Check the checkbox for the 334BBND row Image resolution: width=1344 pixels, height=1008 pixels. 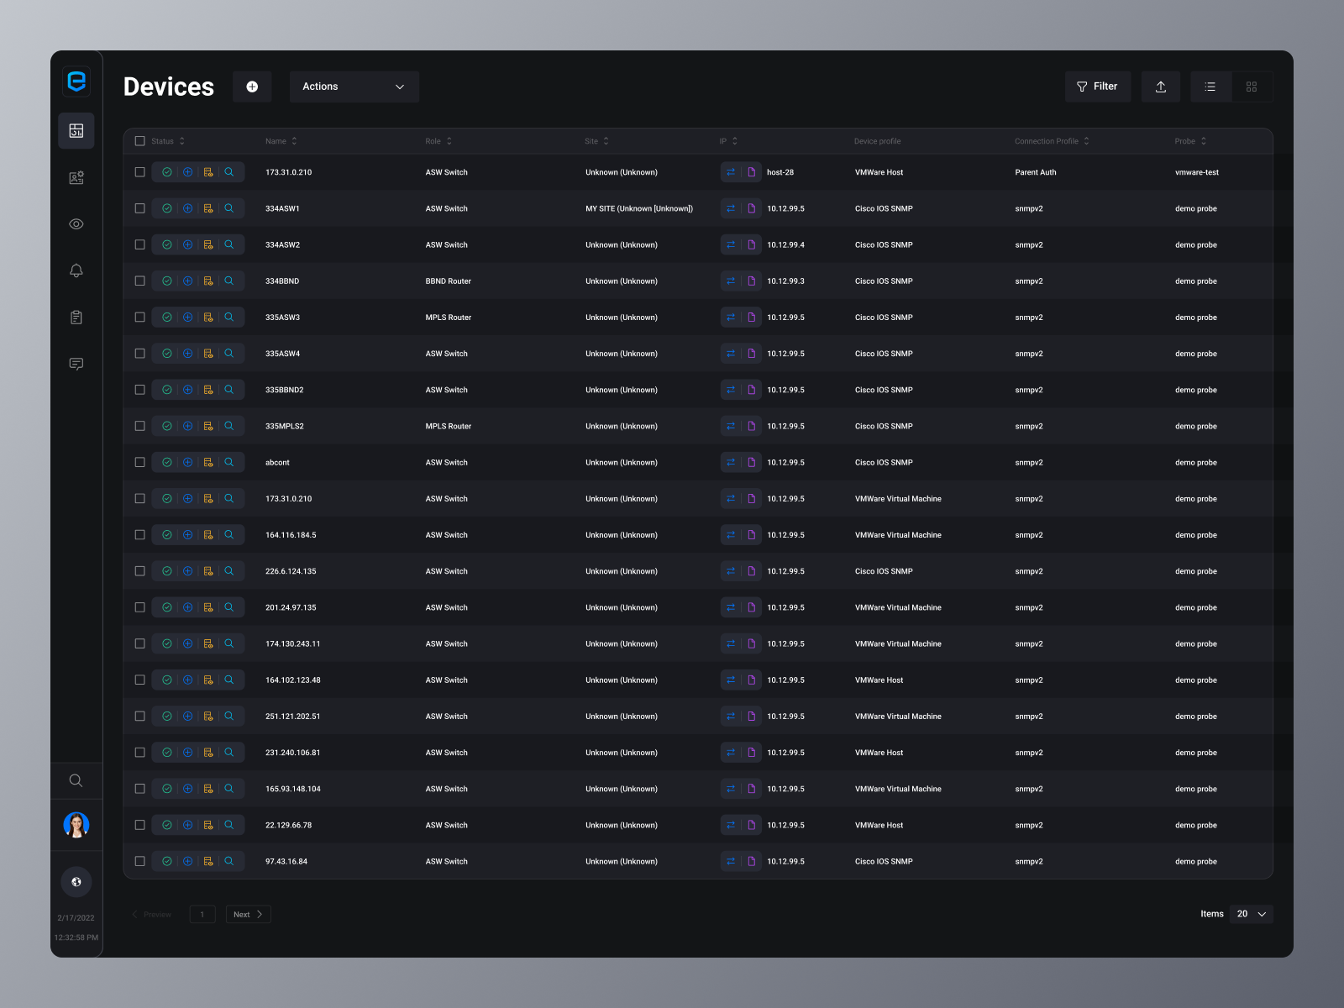tap(140, 281)
